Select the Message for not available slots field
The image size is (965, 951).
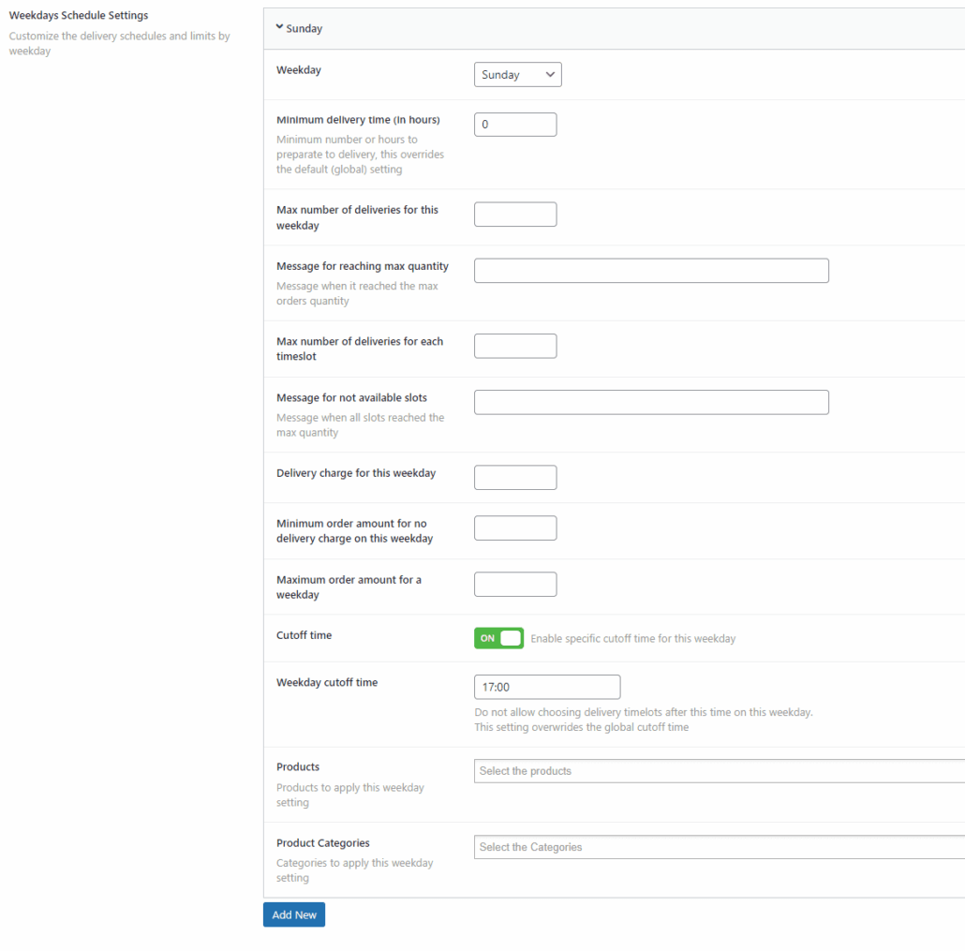click(650, 402)
